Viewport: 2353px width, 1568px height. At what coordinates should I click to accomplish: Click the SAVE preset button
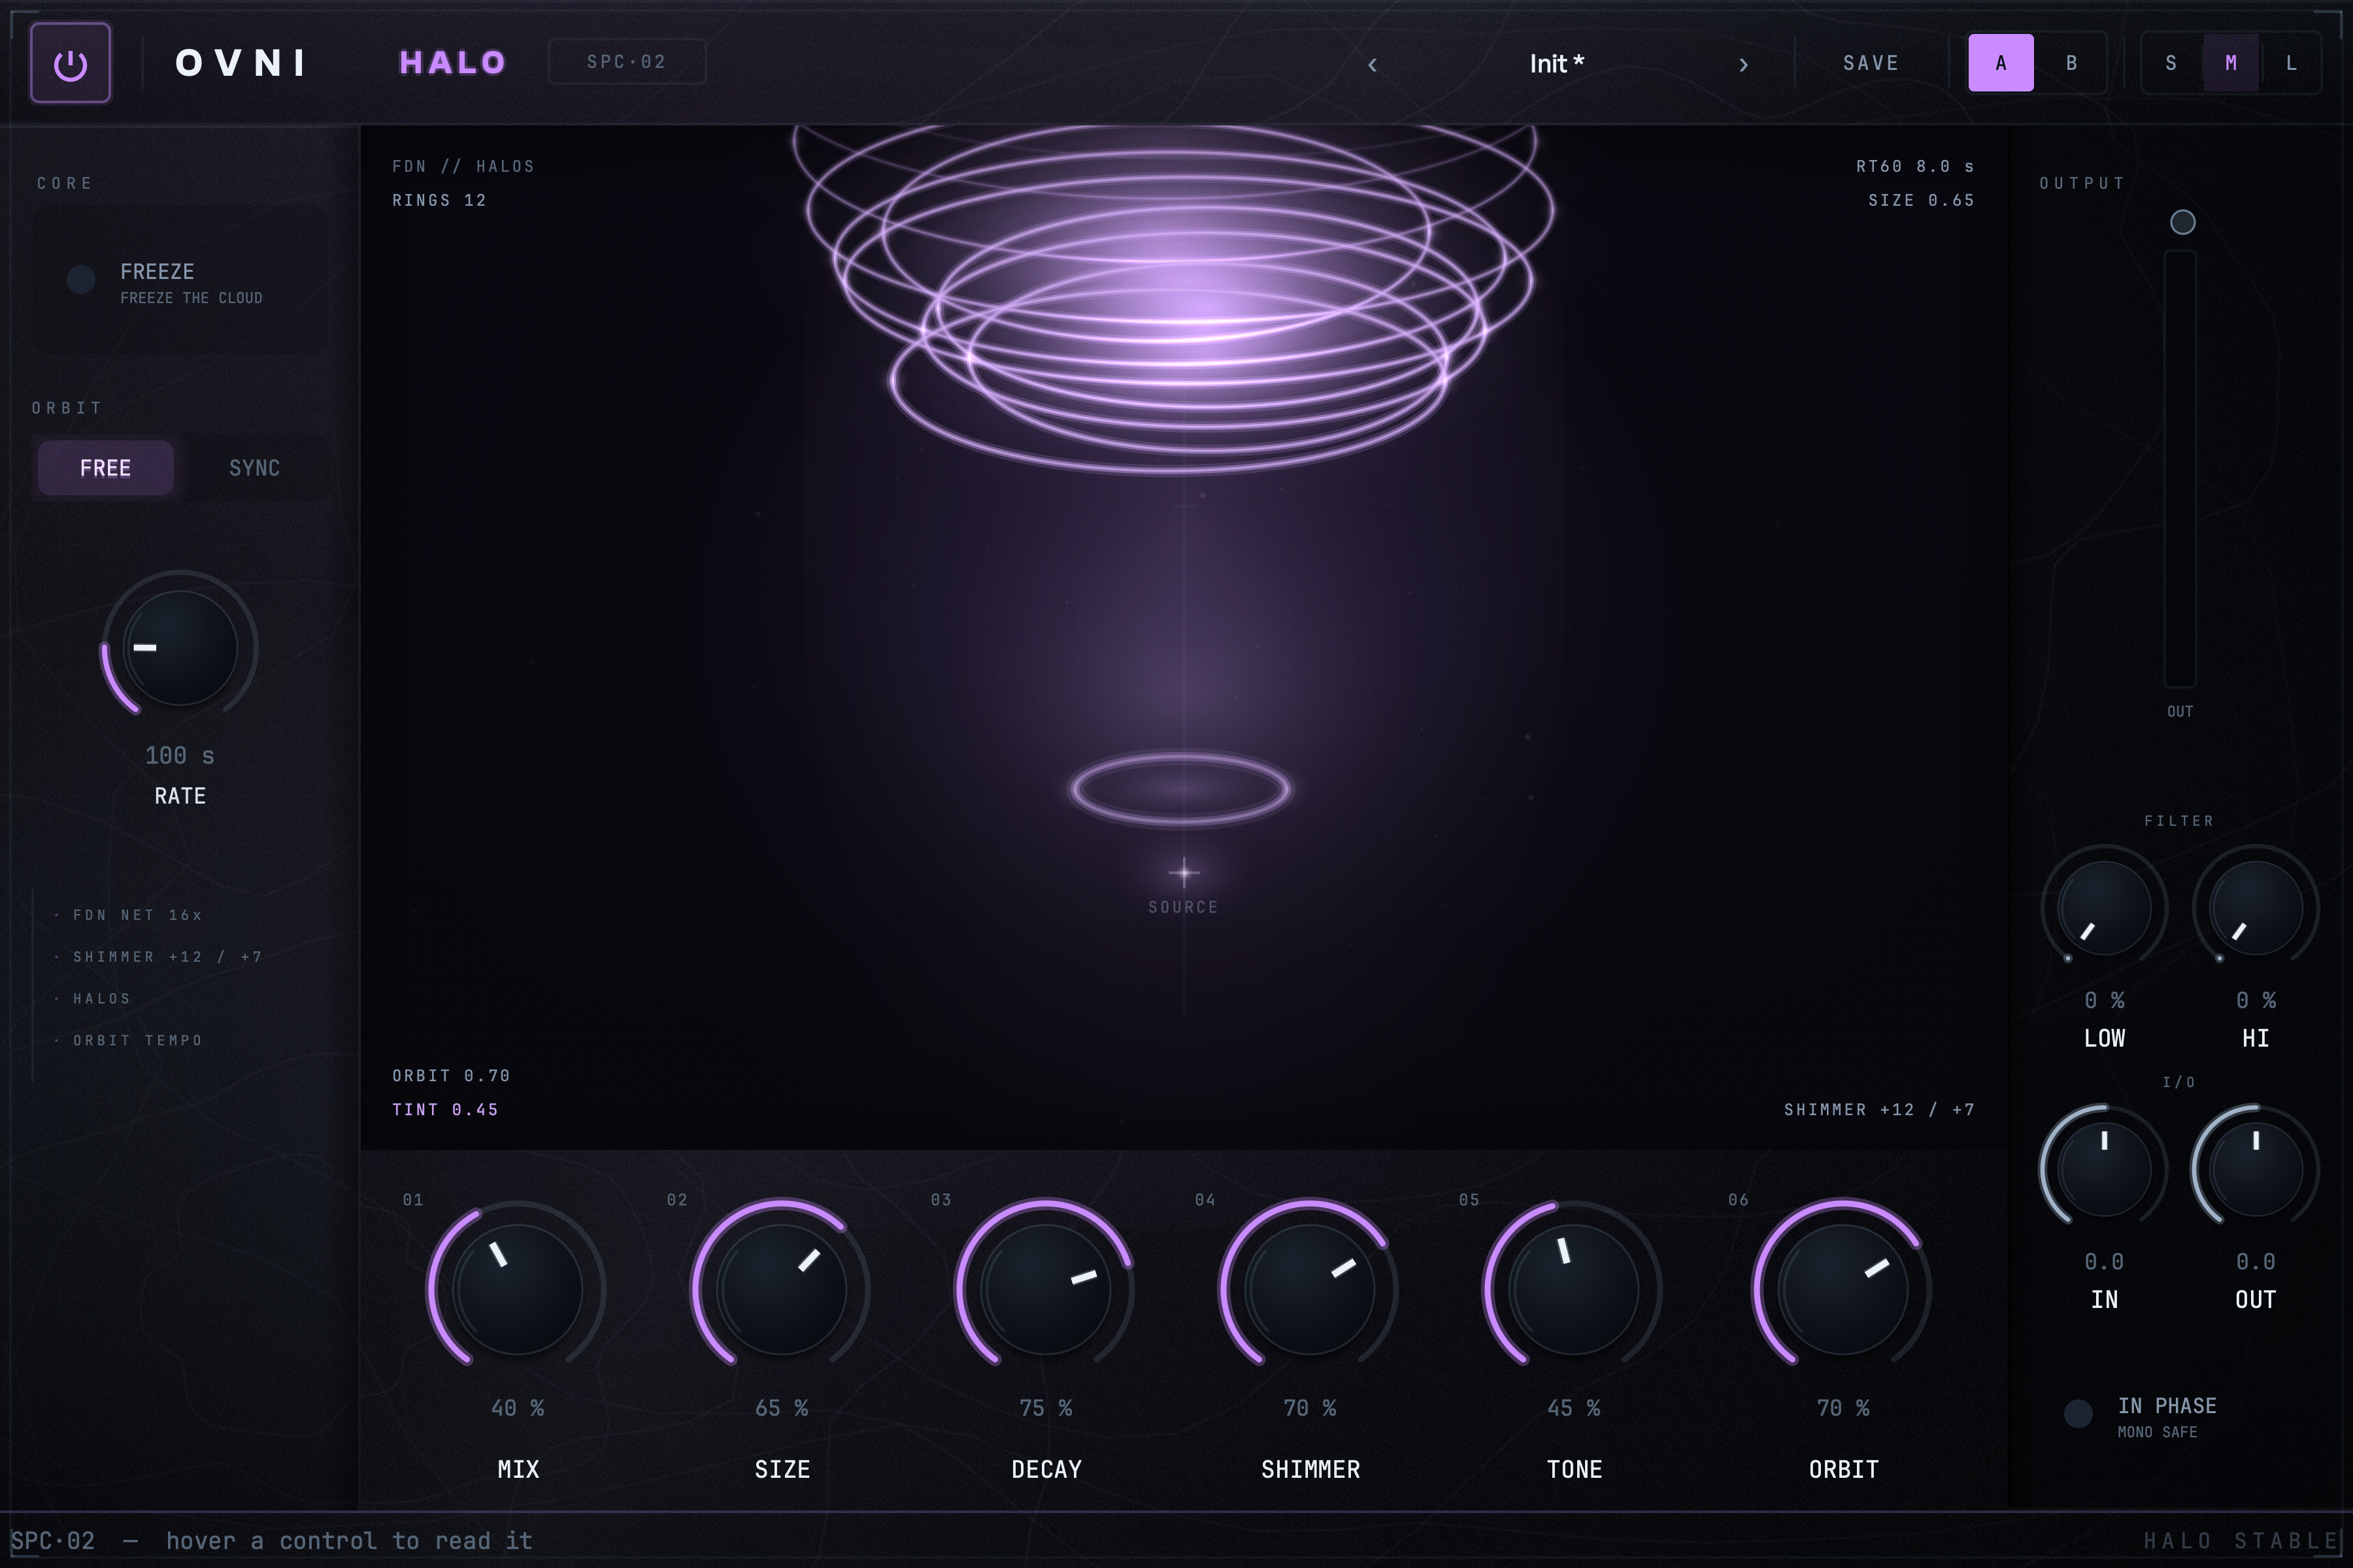click(x=1871, y=63)
